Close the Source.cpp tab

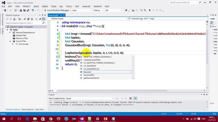[x=64, y=15]
